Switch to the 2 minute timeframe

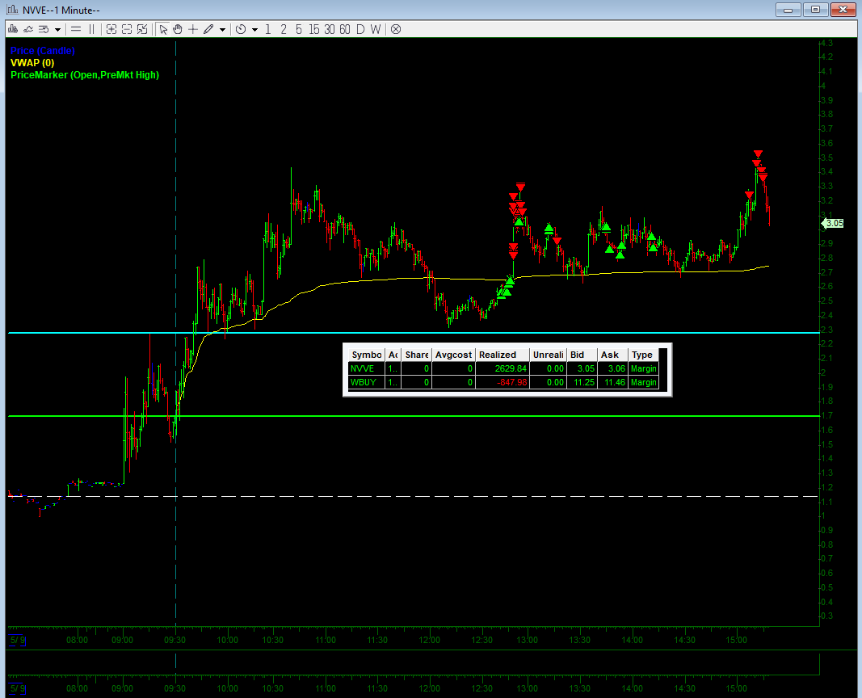tap(283, 29)
